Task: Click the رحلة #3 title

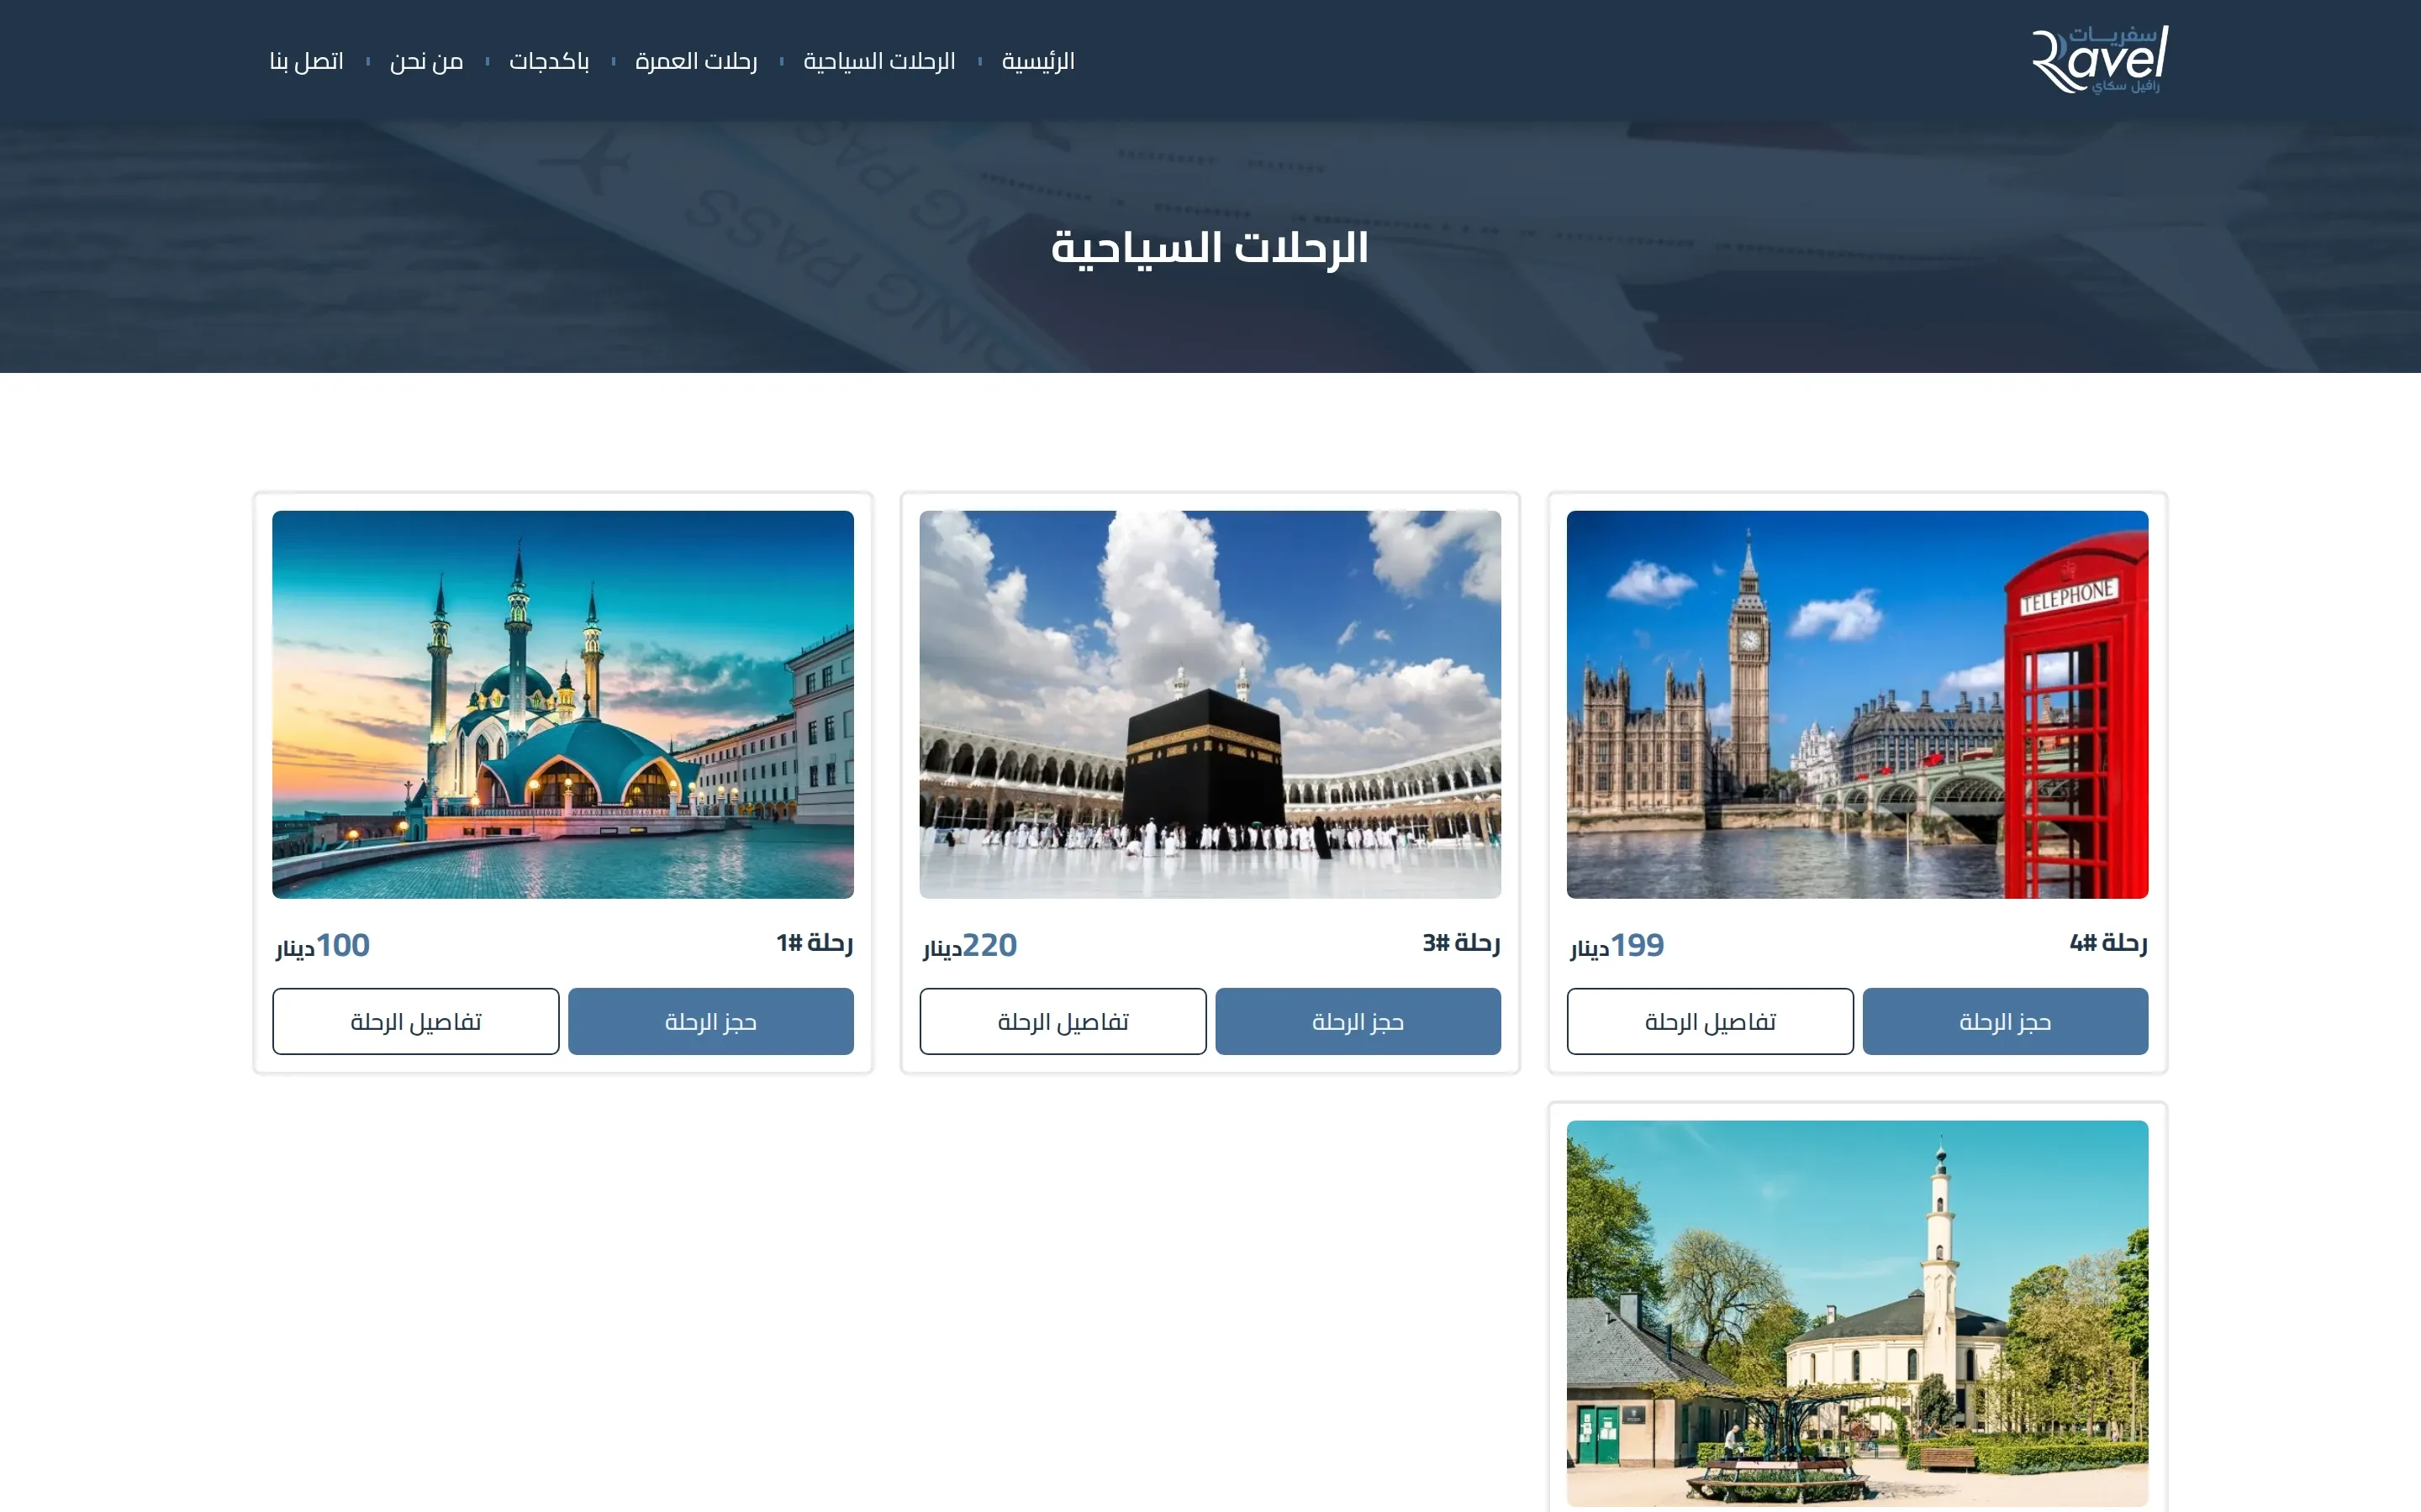Action: pyautogui.click(x=1462, y=942)
